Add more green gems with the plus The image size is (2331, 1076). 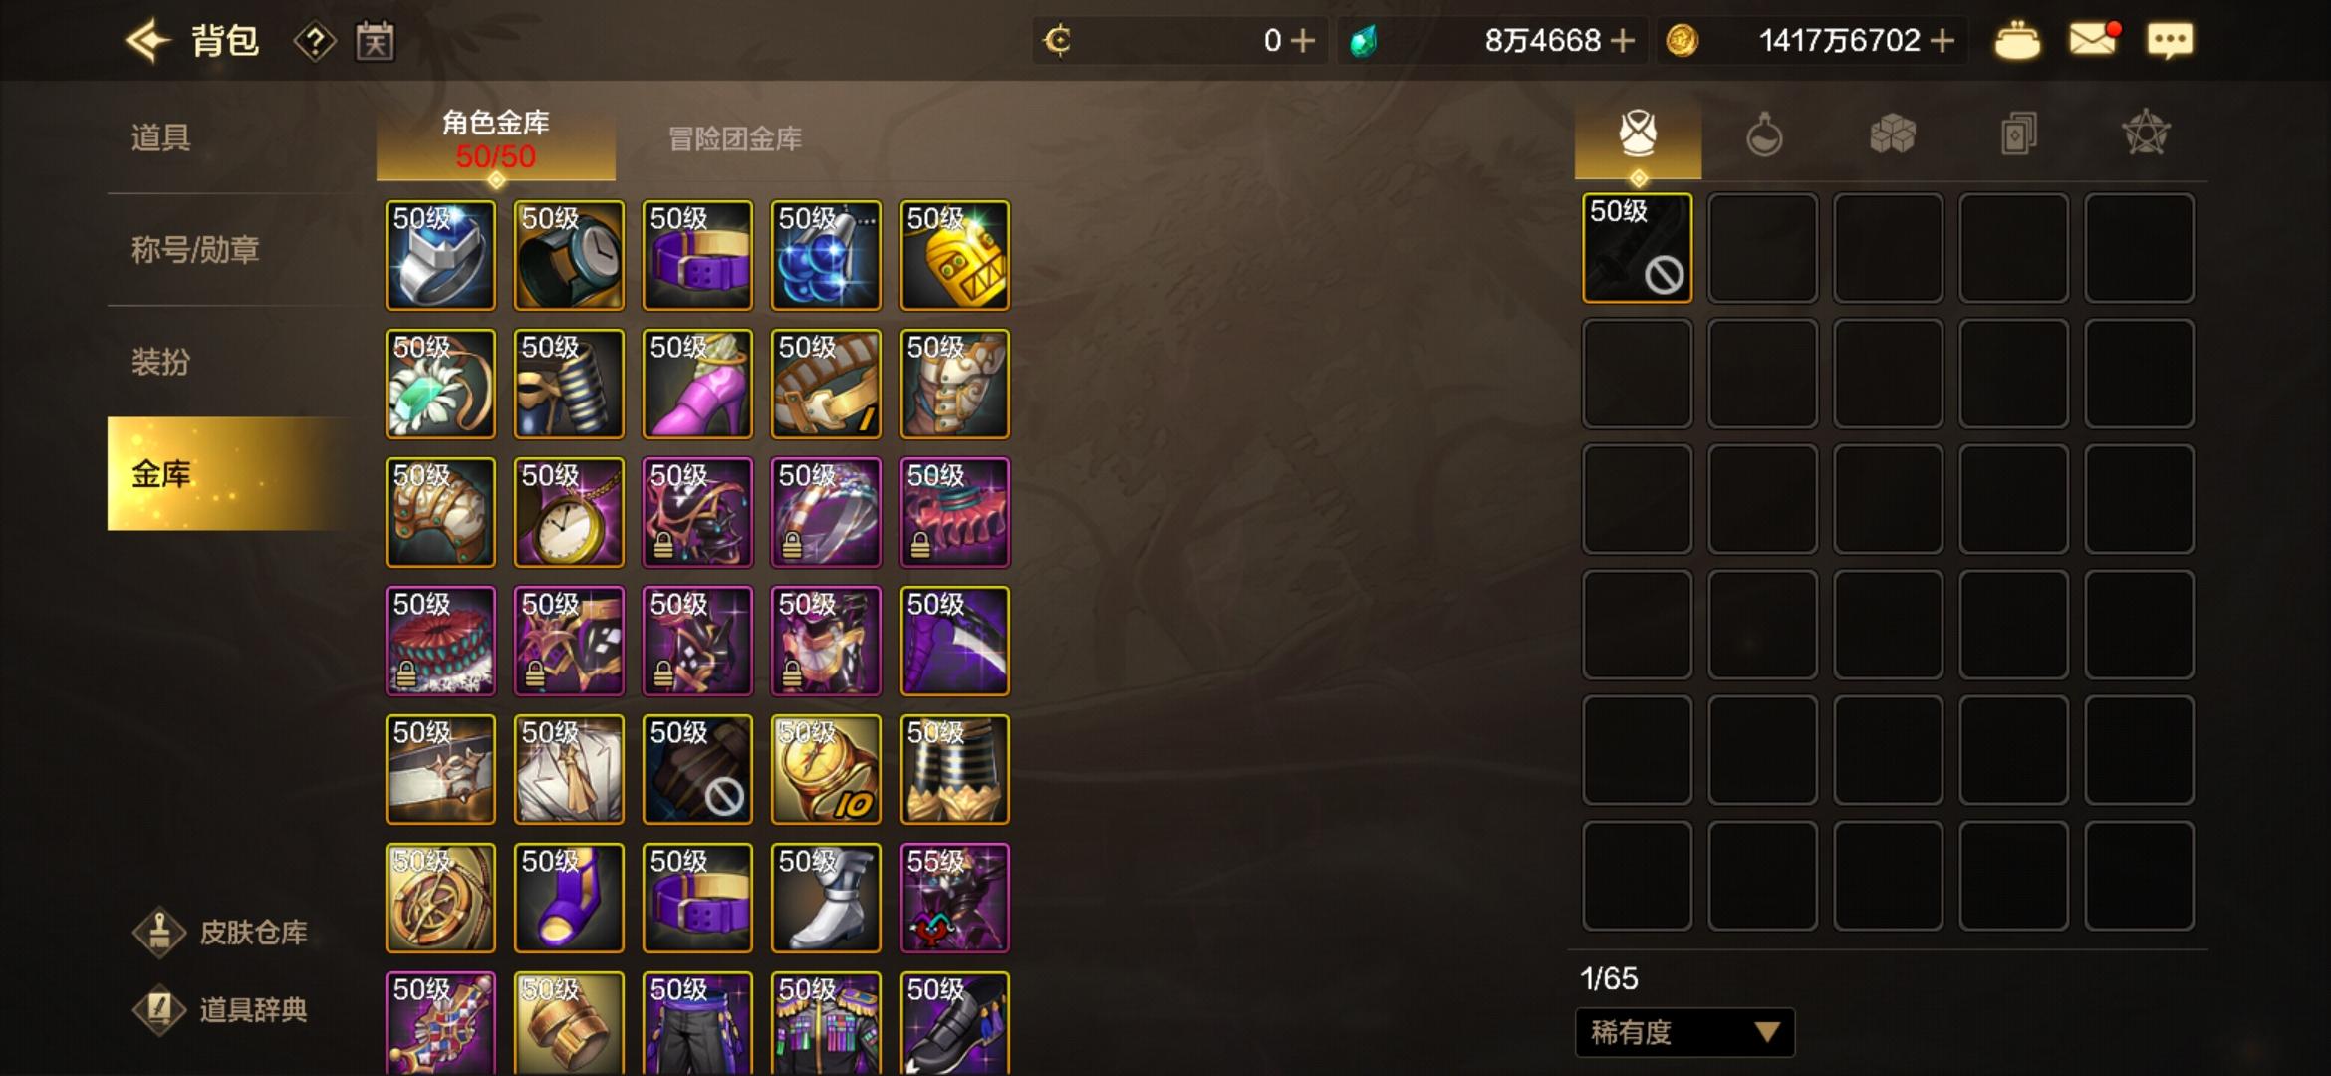point(1622,41)
